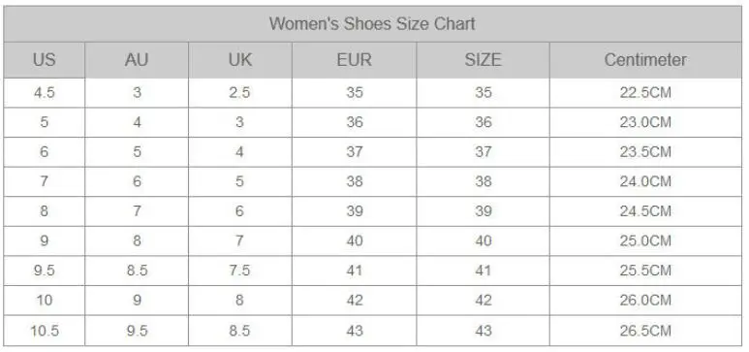The image size is (749, 352).
Task: Click the UK size 2.5 cell
Action: [239, 93]
